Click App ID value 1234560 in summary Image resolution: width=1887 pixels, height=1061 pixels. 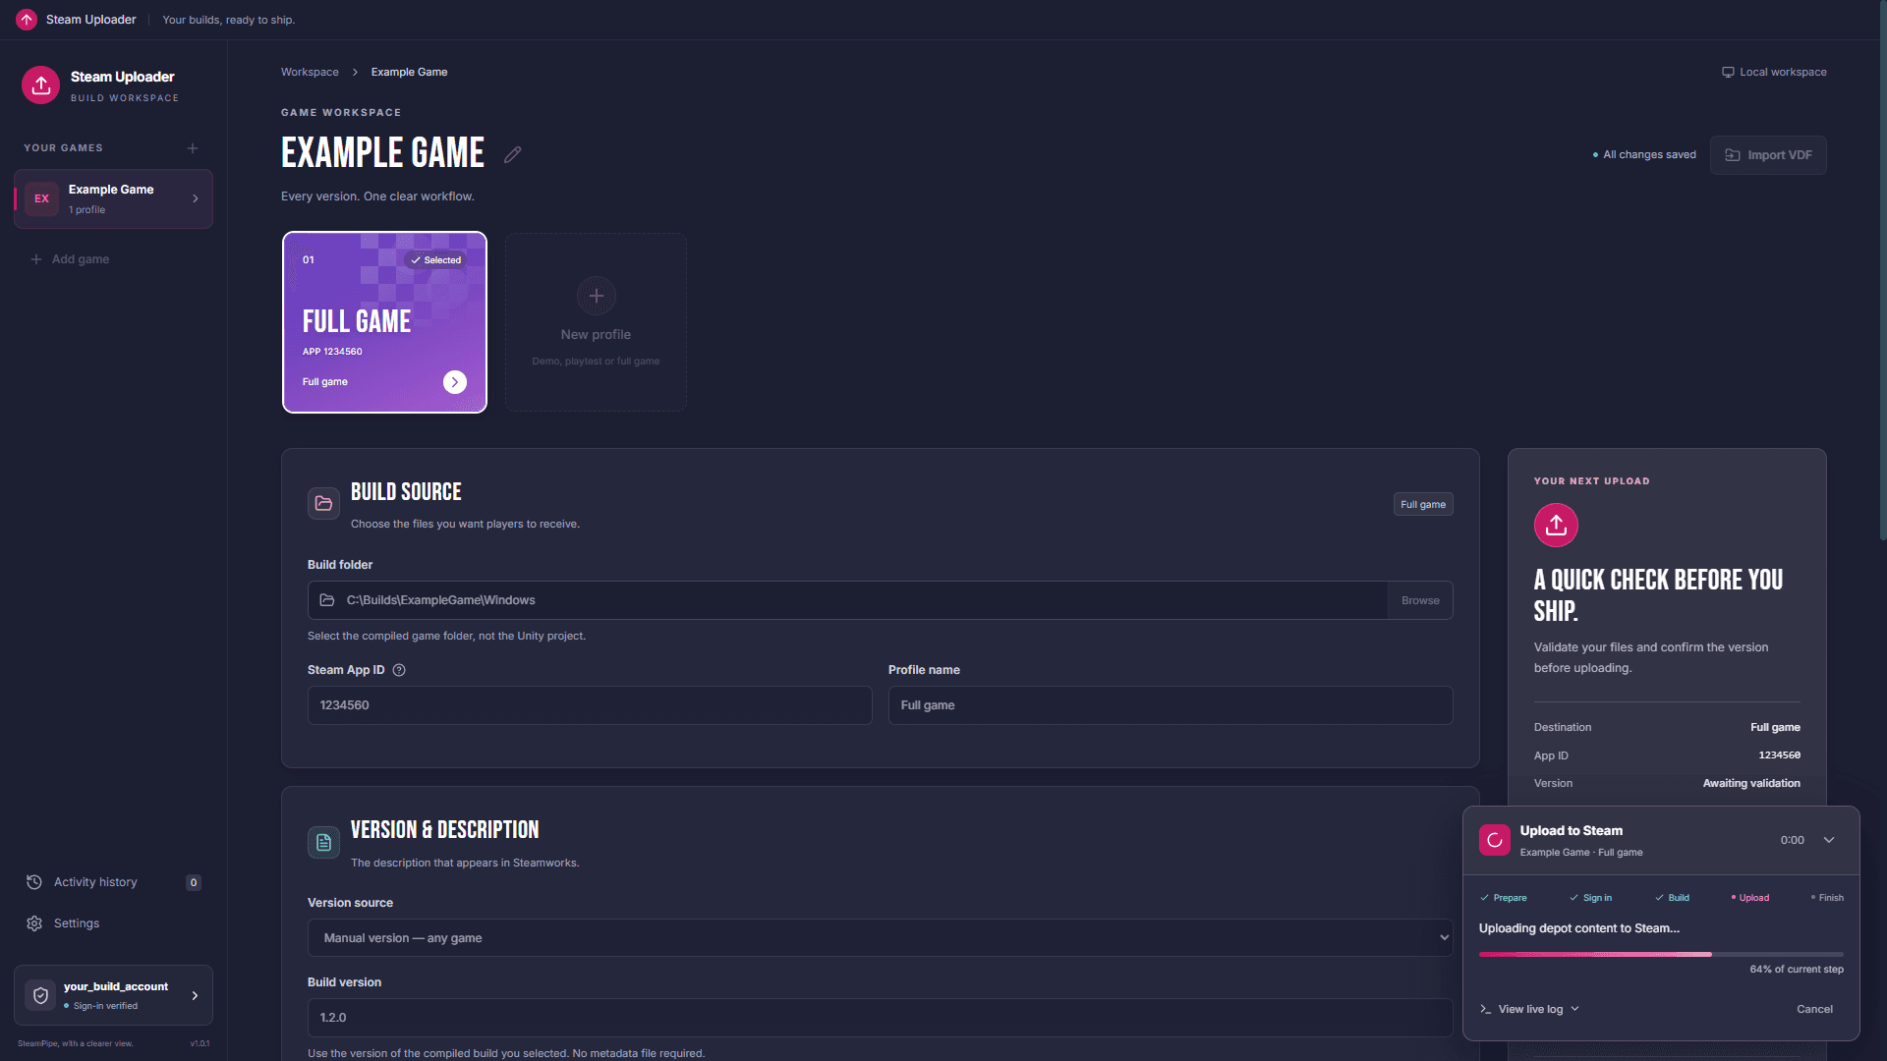1779,755
